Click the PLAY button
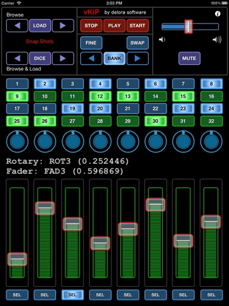Viewport: 229px width, 306px height. (x=114, y=25)
